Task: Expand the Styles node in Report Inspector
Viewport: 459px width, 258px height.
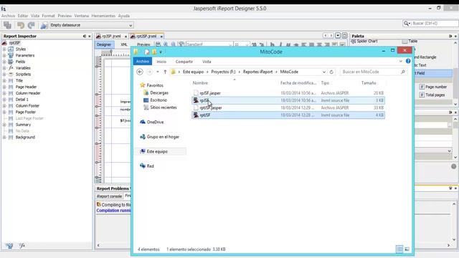Action: pos(4,49)
